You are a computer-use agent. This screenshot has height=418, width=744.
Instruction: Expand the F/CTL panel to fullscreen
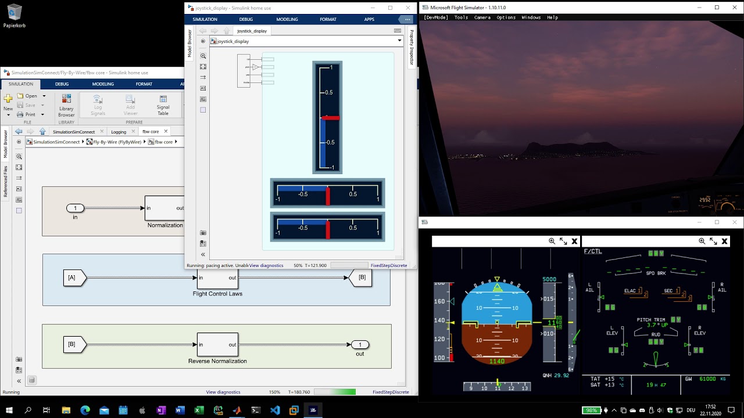[713, 241]
